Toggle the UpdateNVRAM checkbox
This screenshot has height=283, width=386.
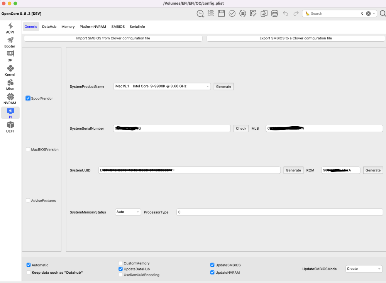pyautogui.click(x=212, y=273)
